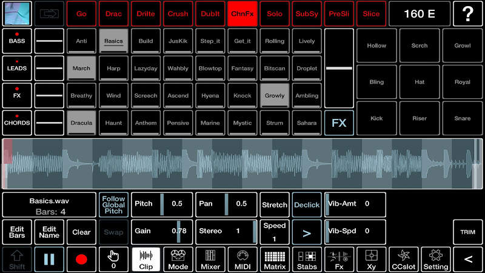
Task: Click the project artwork thumbnail
Action: pos(17,13)
